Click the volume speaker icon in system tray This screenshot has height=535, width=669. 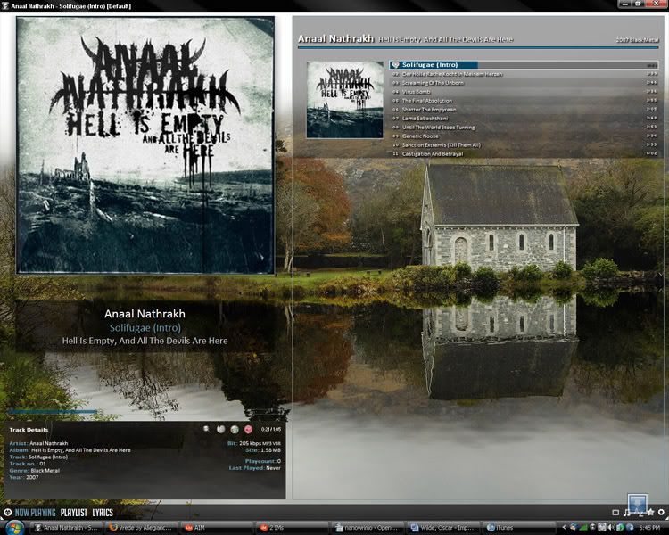point(610,528)
